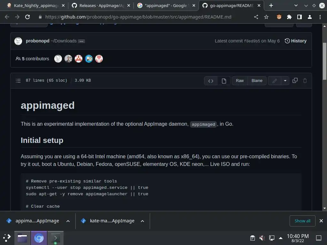Open the first contributor avatar
The width and height of the screenshot is (327, 245).
click(x=58, y=59)
